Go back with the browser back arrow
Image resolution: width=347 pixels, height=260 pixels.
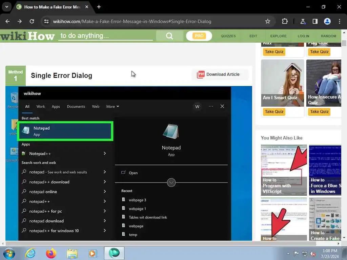(x=7, y=21)
